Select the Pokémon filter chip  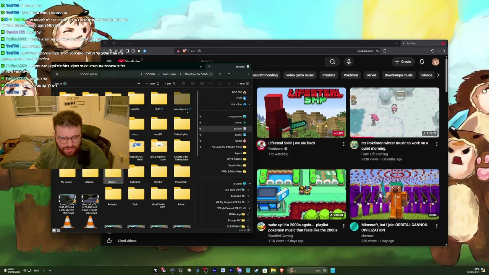(x=351, y=75)
